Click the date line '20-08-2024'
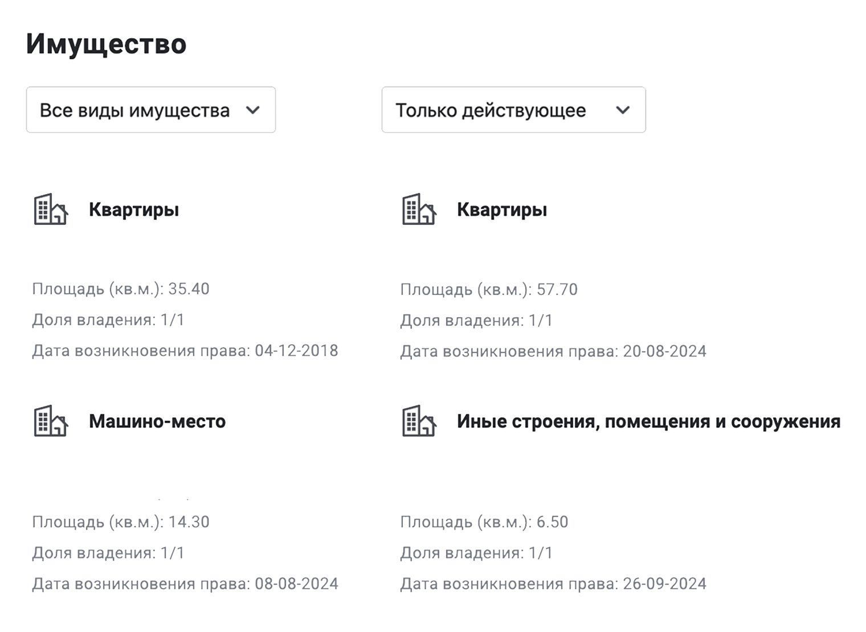 click(553, 351)
